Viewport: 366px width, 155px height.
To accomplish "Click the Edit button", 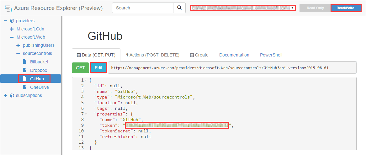I will click(98, 68).
